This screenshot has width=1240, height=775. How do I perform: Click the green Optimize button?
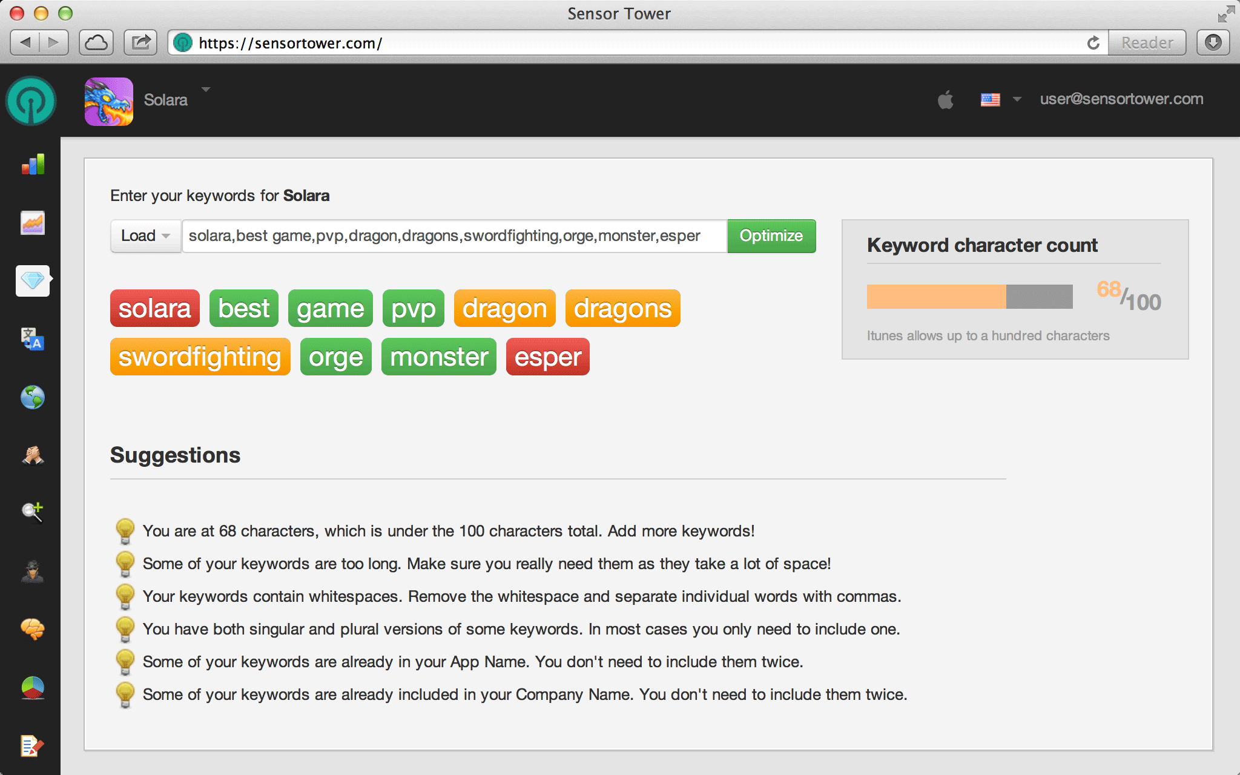coord(771,236)
